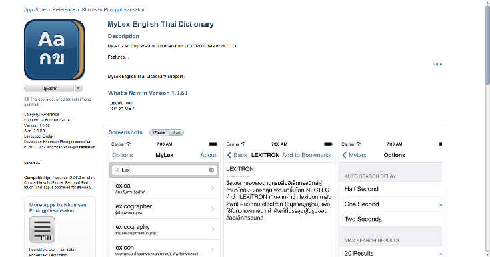Open the dropdown arrow next to Update
490x257 pixels.
click(79, 89)
